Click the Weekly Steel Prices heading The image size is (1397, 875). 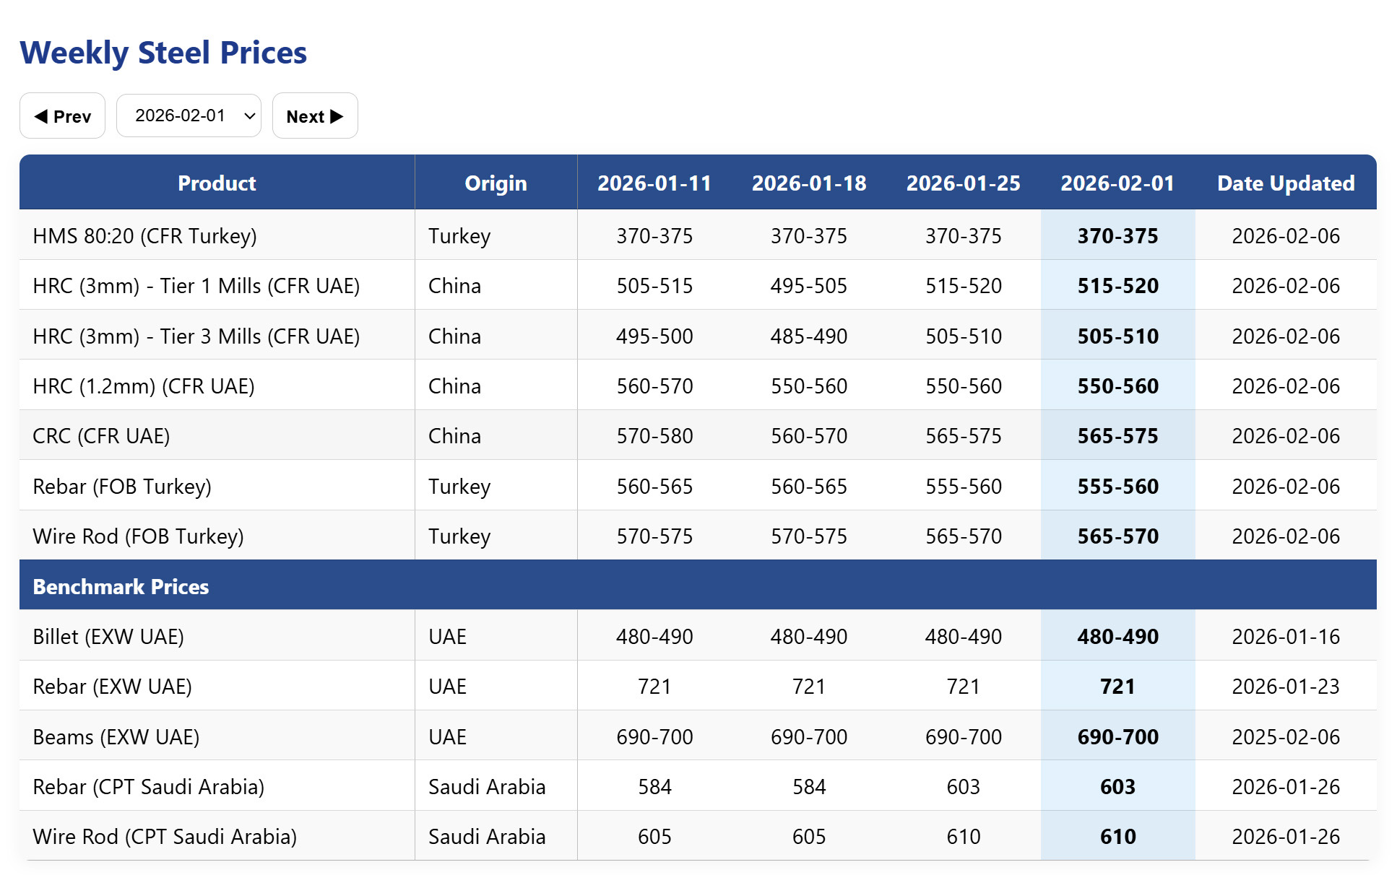pyautogui.click(x=163, y=53)
